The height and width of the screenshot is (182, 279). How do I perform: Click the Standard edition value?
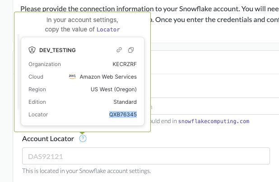tap(125, 102)
